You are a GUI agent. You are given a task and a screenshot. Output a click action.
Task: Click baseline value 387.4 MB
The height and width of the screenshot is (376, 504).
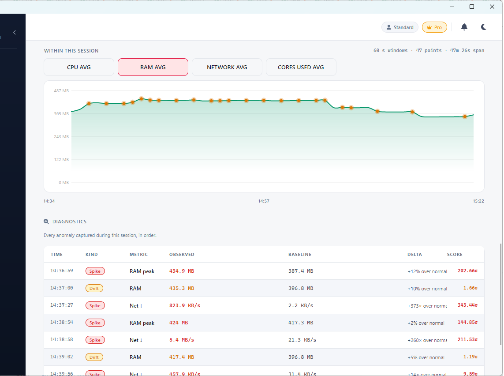pos(301,271)
